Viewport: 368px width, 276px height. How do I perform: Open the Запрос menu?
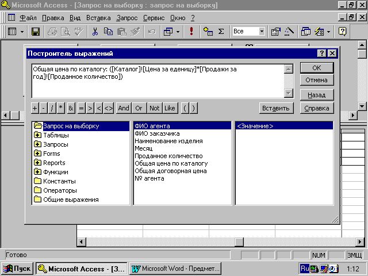126,18
